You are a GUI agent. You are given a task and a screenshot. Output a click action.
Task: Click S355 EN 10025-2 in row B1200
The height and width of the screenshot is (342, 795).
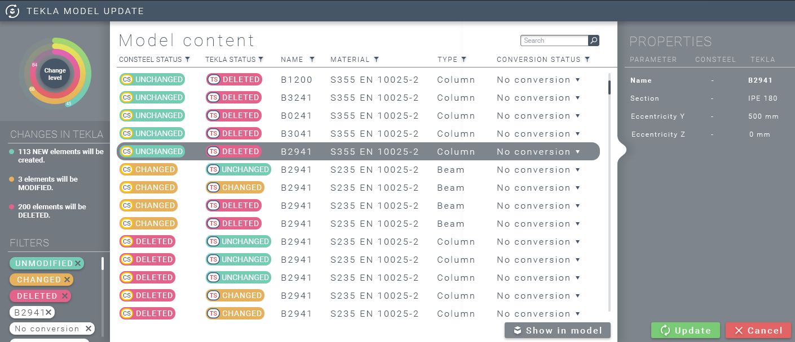(x=375, y=80)
